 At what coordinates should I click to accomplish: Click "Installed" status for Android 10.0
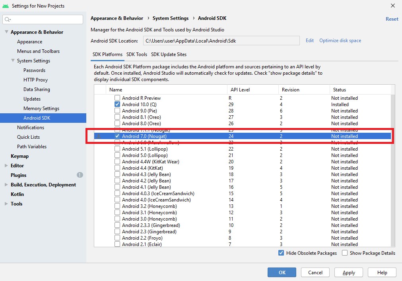click(x=340, y=105)
